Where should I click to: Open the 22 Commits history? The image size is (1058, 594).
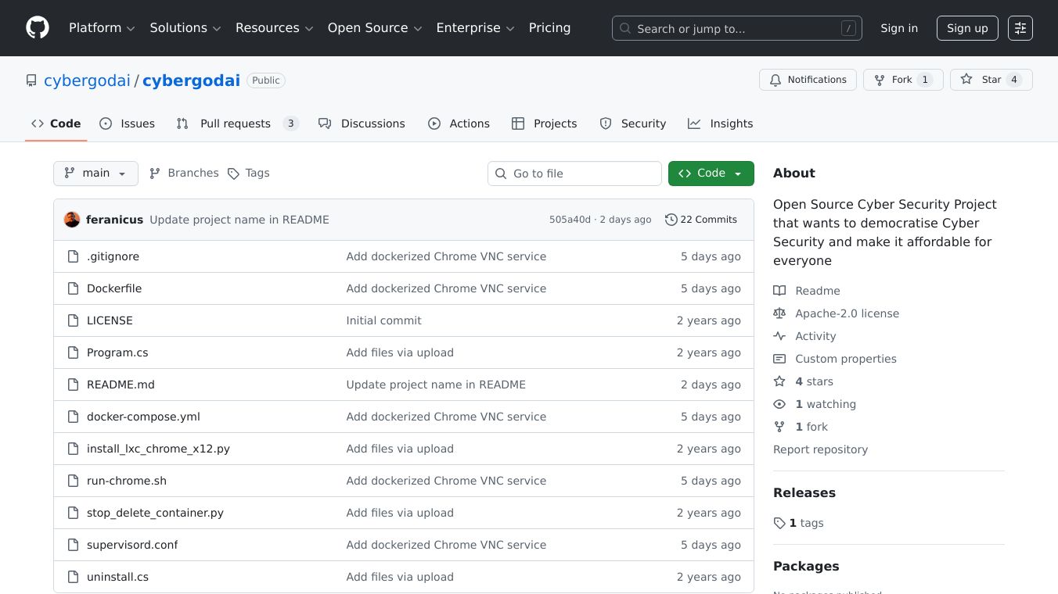click(700, 220)
